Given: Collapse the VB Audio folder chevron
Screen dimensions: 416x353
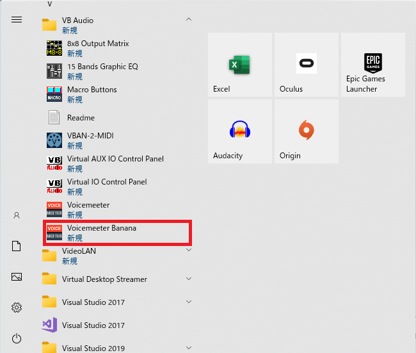Looking at the screenshot, I should [x=189, y=19].
